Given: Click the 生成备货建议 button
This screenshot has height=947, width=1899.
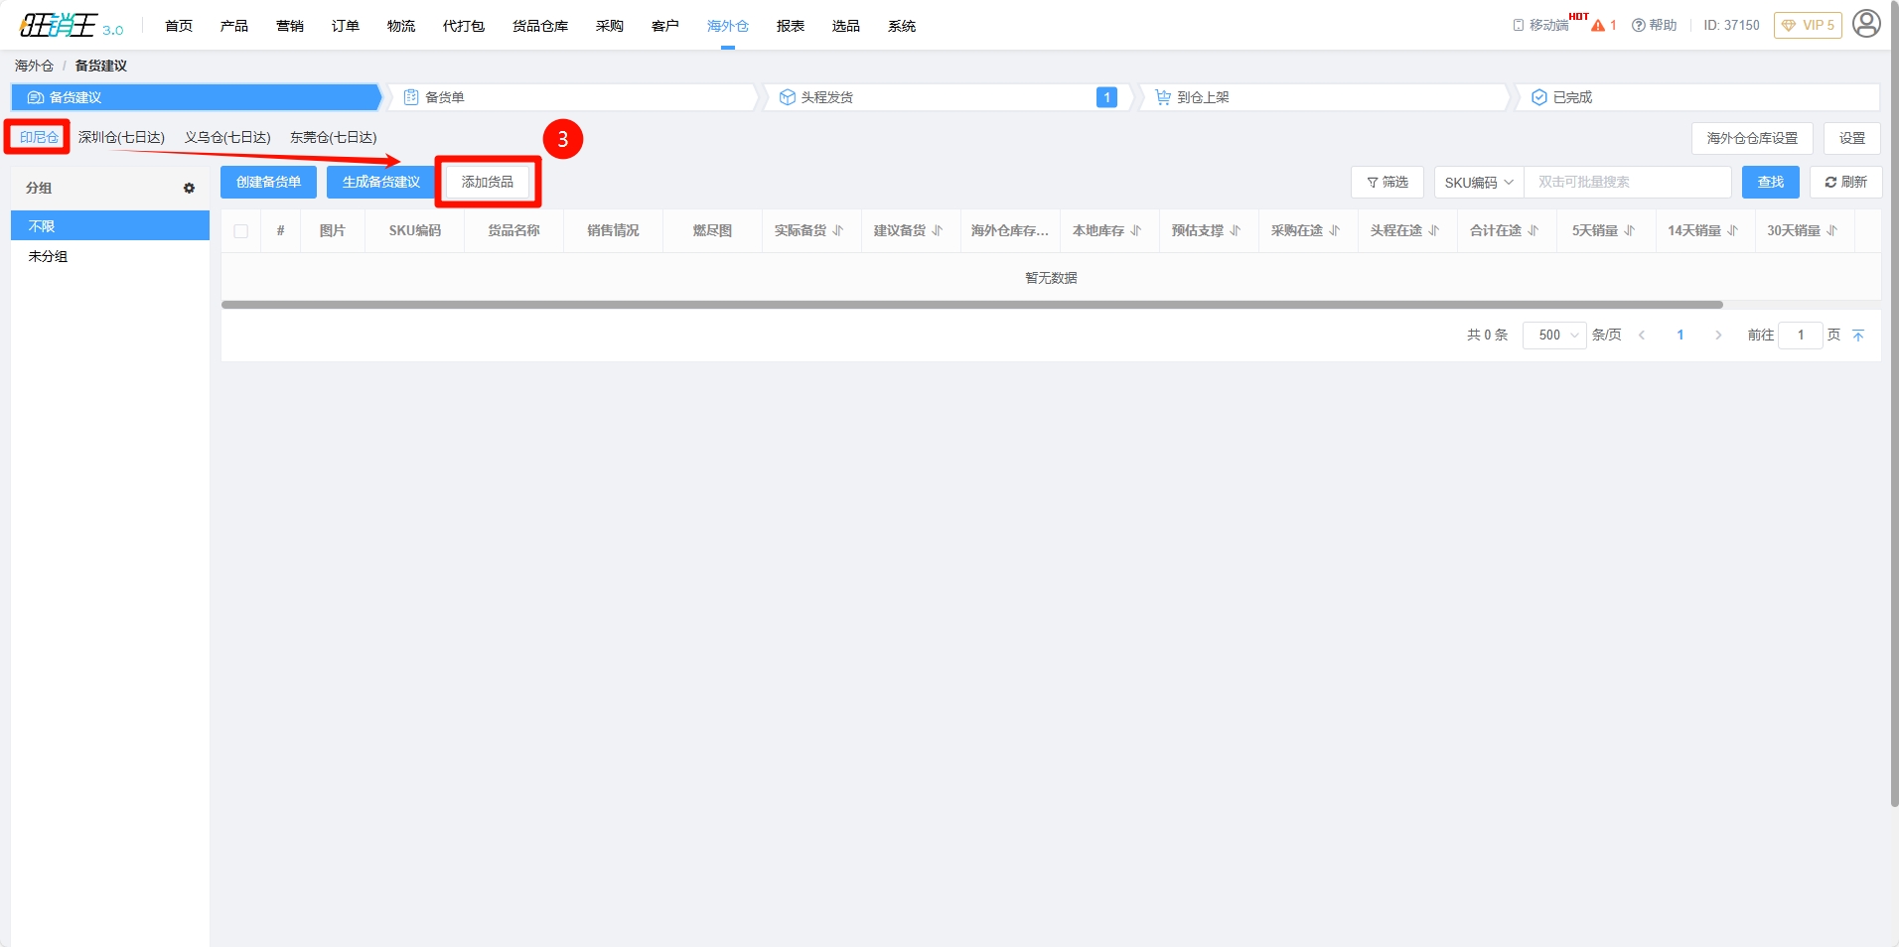Looking at the screenshot, I should click(x=380, y=183).
